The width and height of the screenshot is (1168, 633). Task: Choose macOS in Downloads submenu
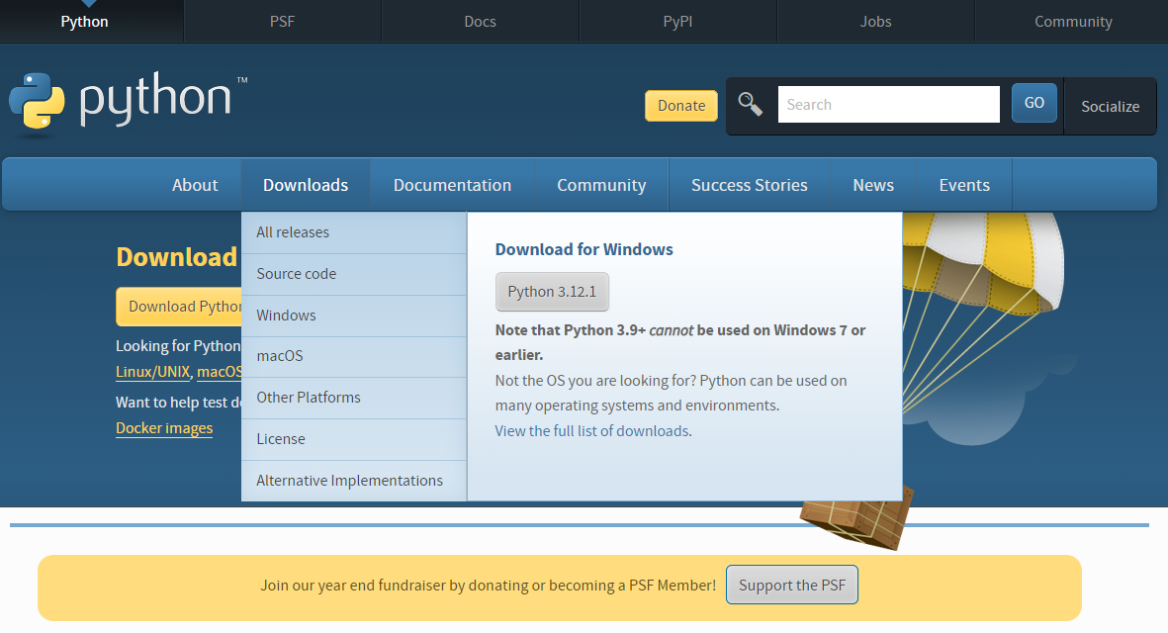click(x=354, y=357)
